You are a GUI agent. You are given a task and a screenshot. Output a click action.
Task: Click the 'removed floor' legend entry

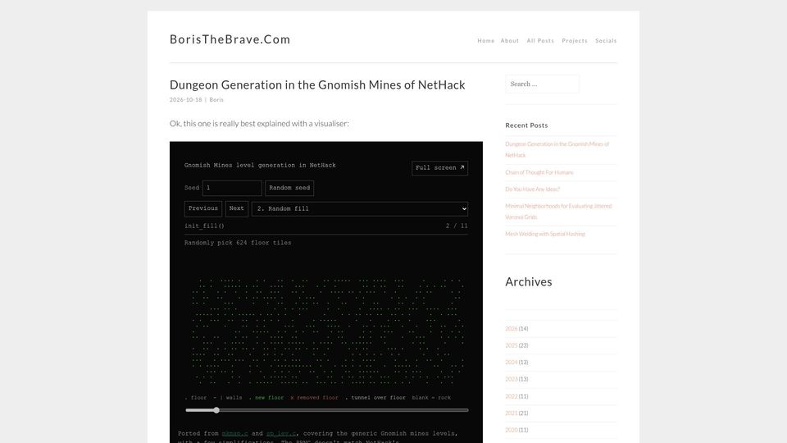pyautogui.click(x=315, y=398)
